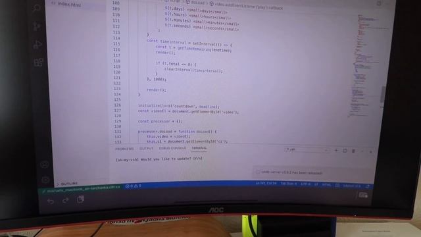Open the Manage gear icon
Viewport: 421px width, 237px height.
[x=45, y=179]
